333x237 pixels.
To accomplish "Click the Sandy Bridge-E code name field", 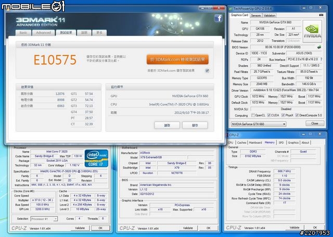I will coord(44,156).
